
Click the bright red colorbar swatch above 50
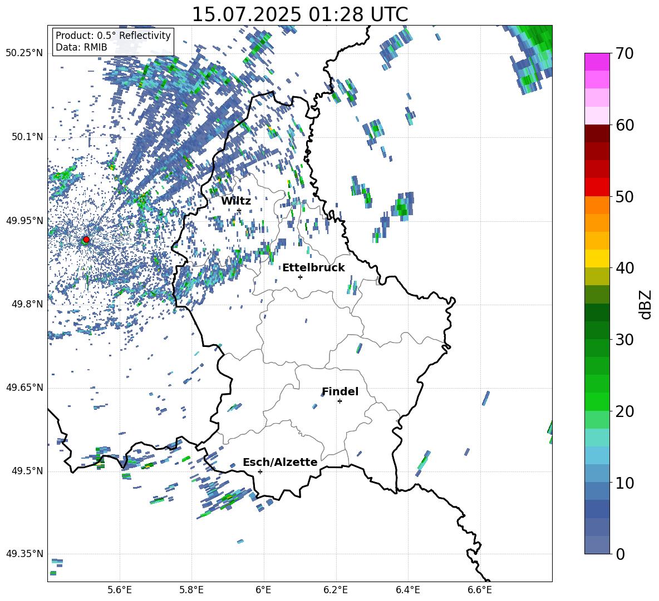[597, 187]
